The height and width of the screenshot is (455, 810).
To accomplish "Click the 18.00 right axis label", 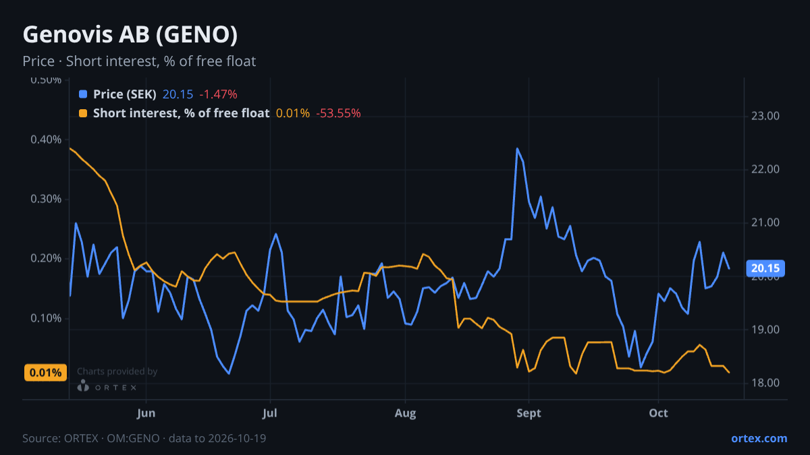I will [765, 383].
